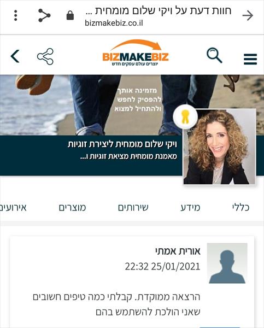
Task: Go back with the chevron icon
Action: (15, 56)
